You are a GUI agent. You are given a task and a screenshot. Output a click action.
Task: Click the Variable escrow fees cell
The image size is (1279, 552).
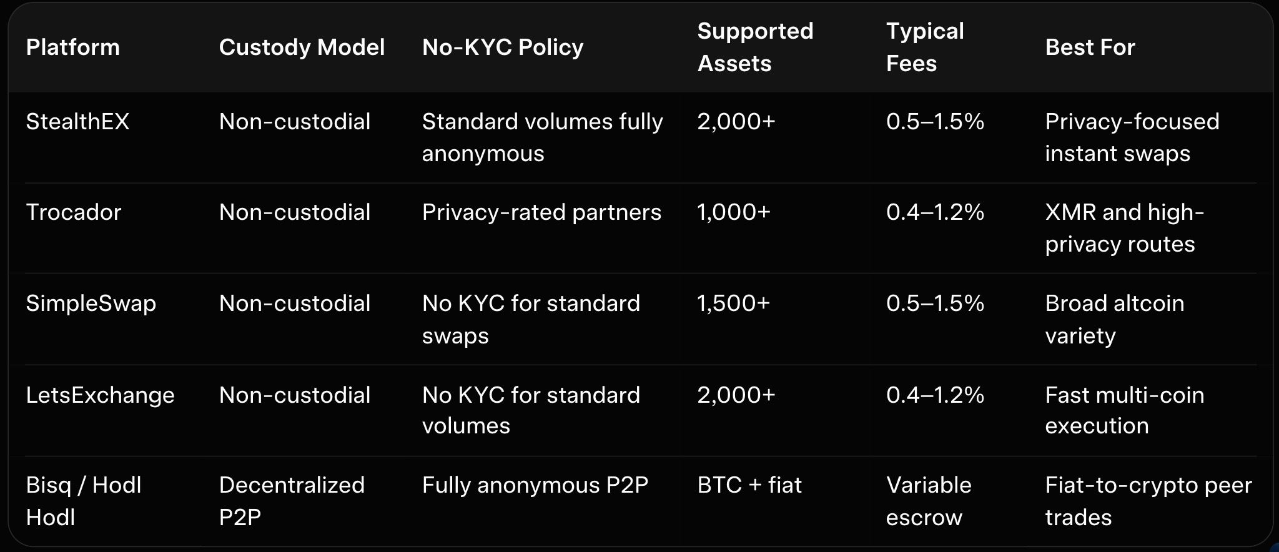929,501
